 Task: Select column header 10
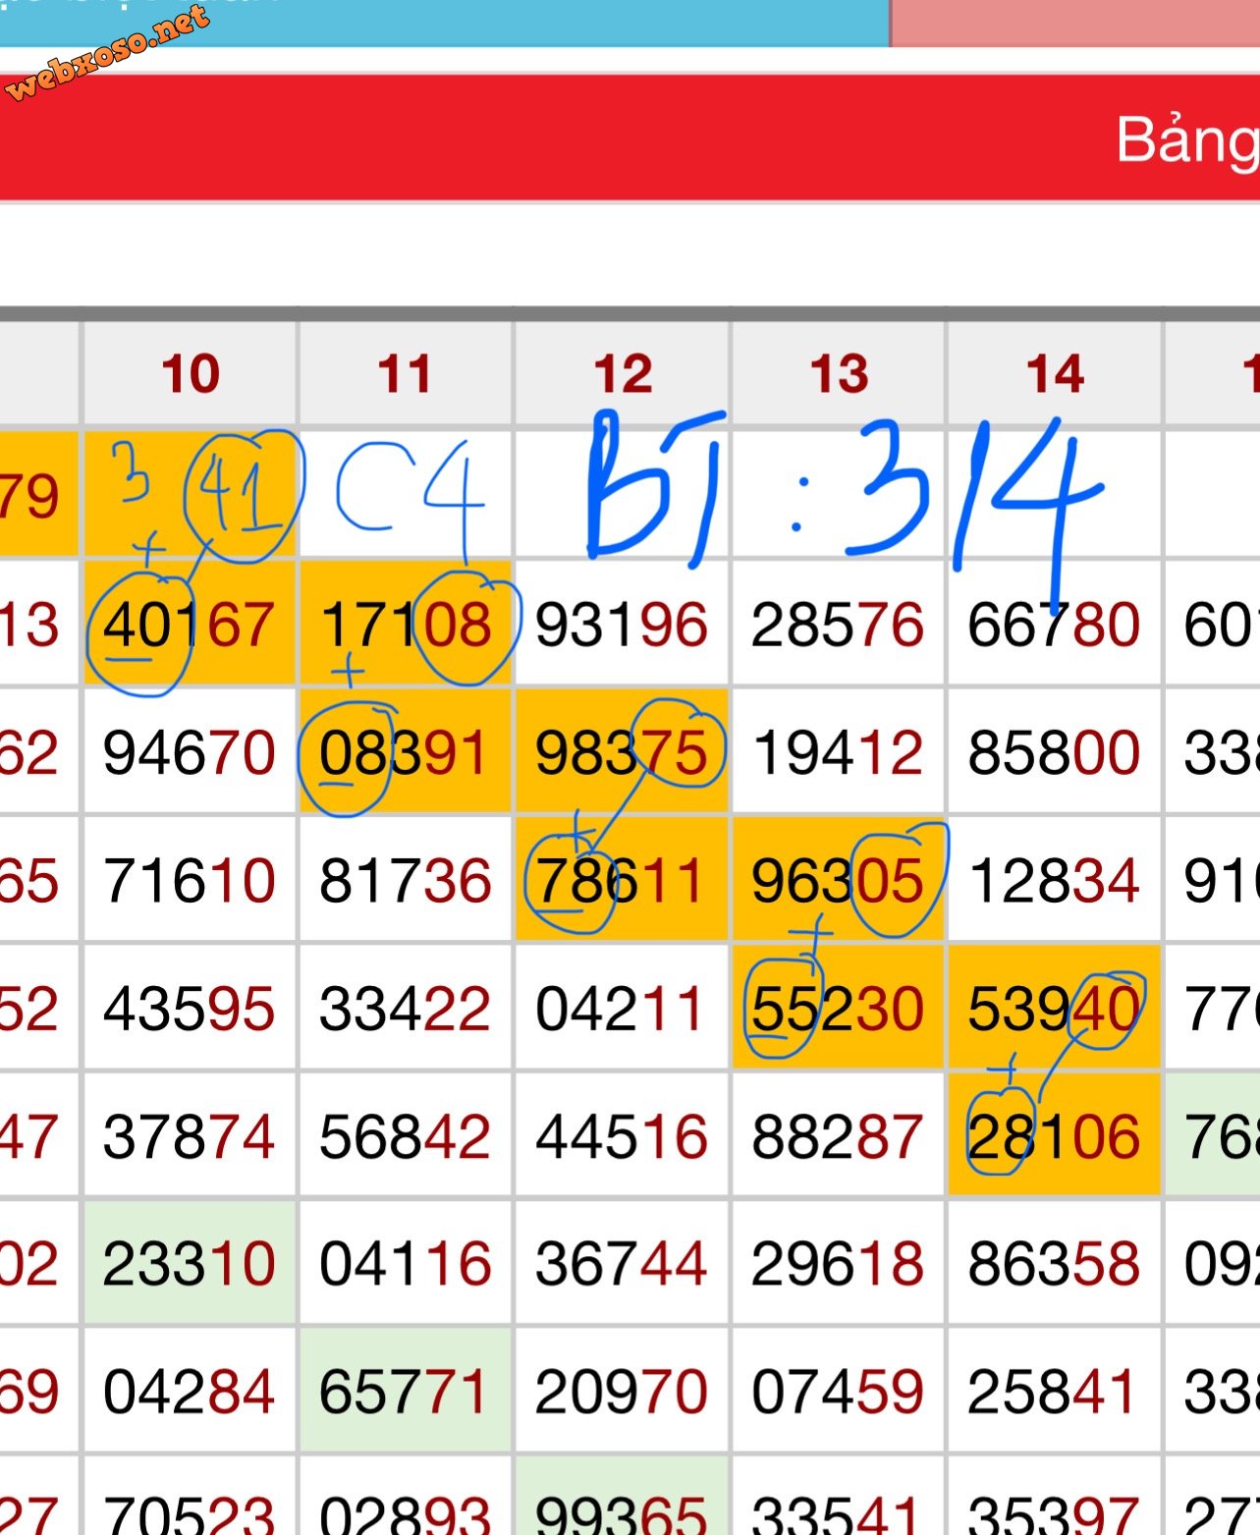191,374
